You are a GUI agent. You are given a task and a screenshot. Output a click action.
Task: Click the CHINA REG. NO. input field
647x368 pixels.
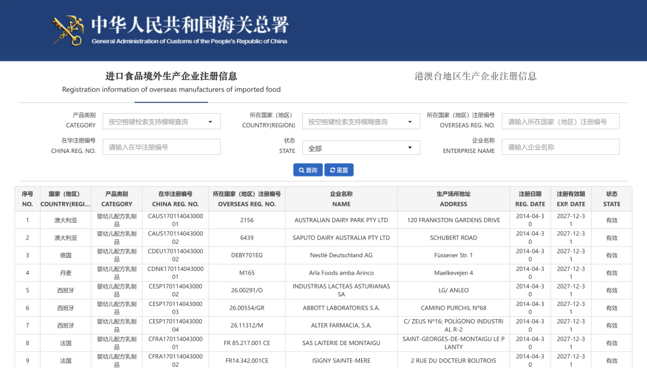point(161,148)
